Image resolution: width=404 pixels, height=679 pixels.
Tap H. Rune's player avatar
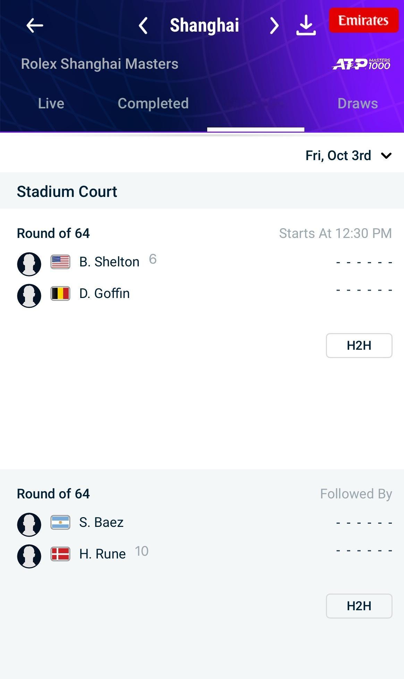(x=29, y=556)
